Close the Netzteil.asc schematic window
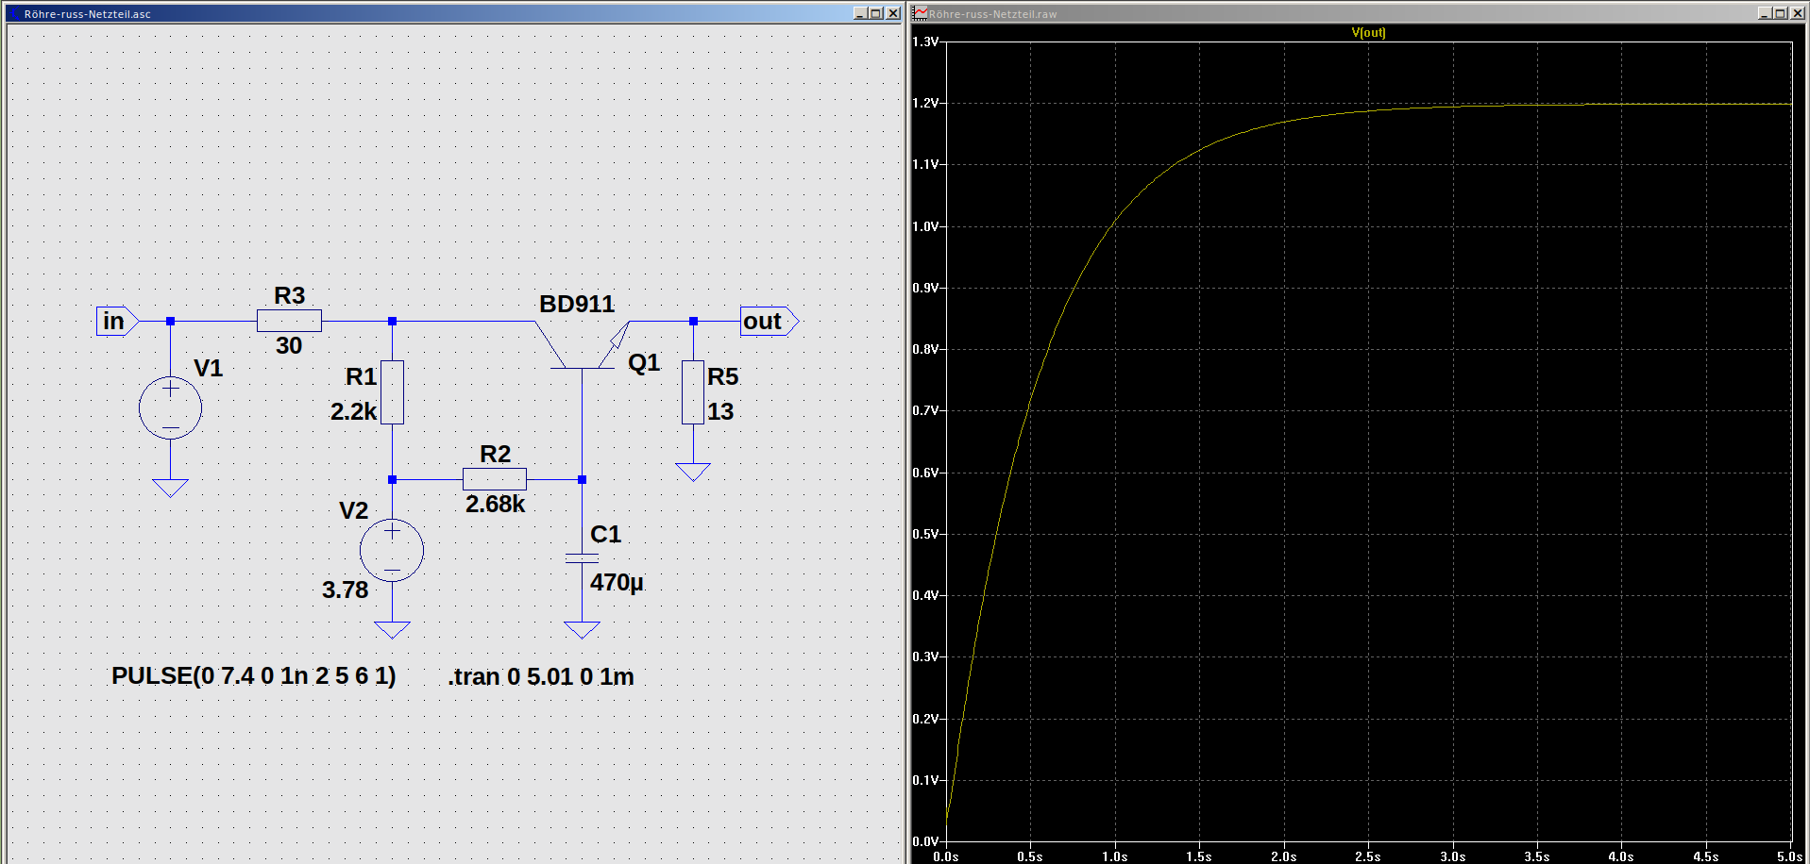1810x864 pixels. [x=893, y=13]
